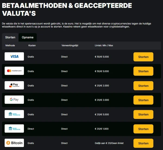Click Storten button for Google Pay

coord(143,100)
